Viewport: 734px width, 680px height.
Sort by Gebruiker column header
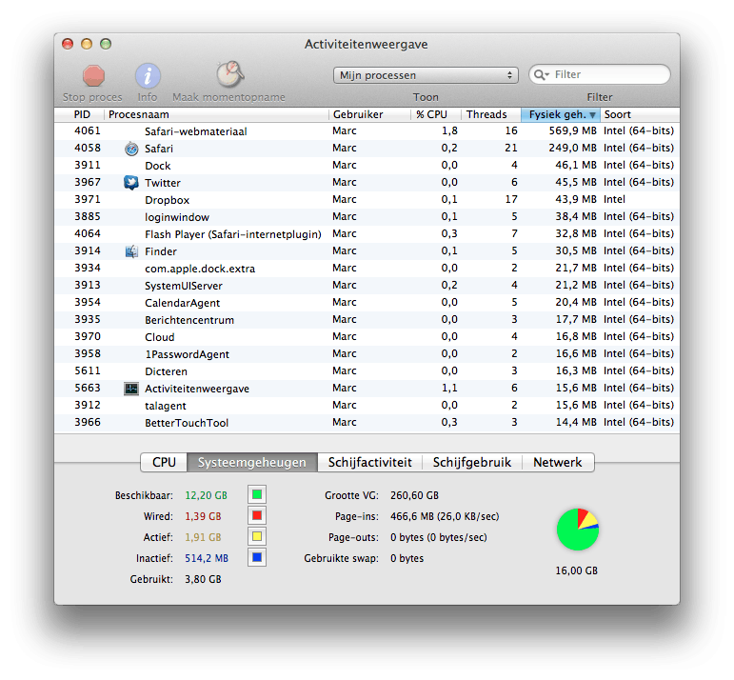click(x=369, y=114)
